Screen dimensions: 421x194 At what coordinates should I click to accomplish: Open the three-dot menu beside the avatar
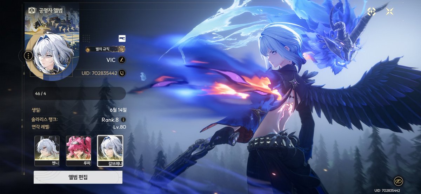[28, 55]
